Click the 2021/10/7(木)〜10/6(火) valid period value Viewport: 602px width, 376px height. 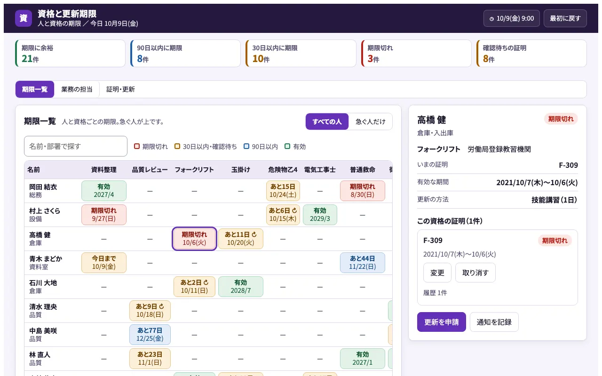coord(537,182)
